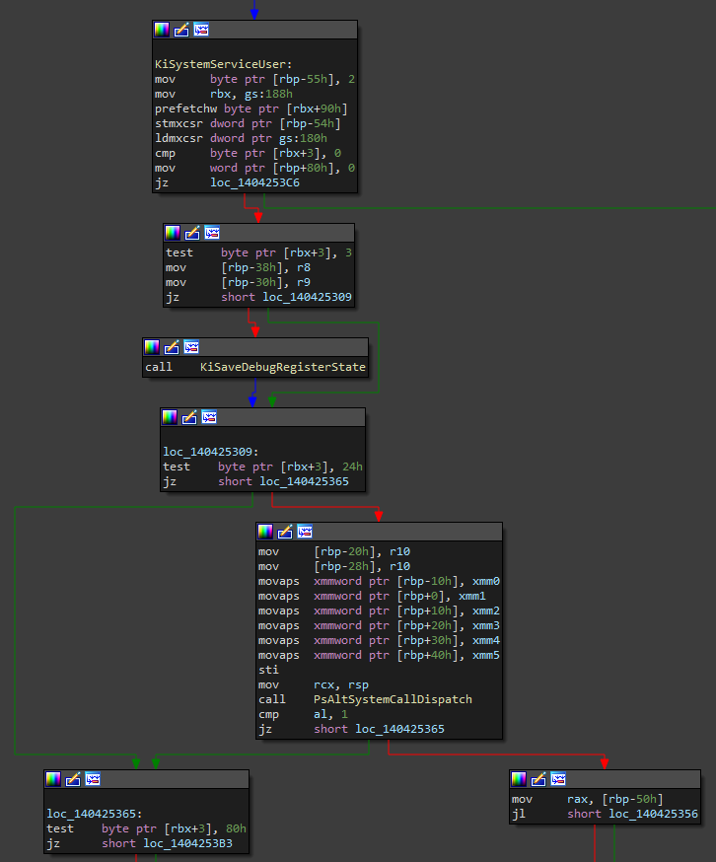Click 'mov rcx, rsp' instruction
Viewport: 716px width, 862px height.
coord(314,684)
